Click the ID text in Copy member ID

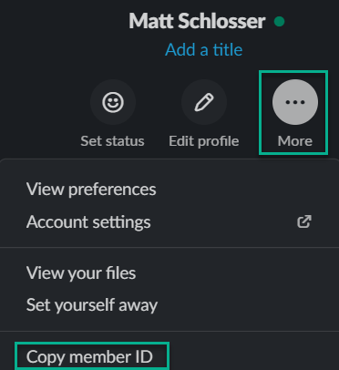[x=144, y=357]
